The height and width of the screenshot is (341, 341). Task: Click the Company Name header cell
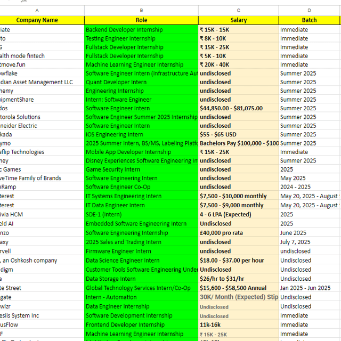coord(42,20)
